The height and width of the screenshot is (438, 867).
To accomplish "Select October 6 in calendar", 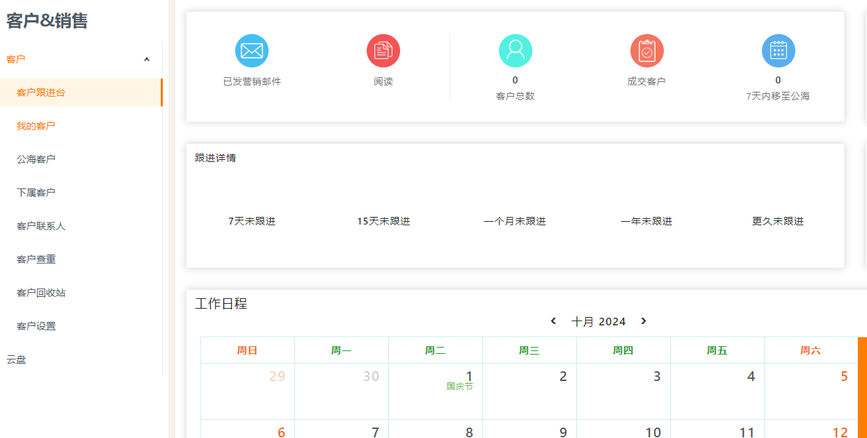I will click(x=248, y=429).
